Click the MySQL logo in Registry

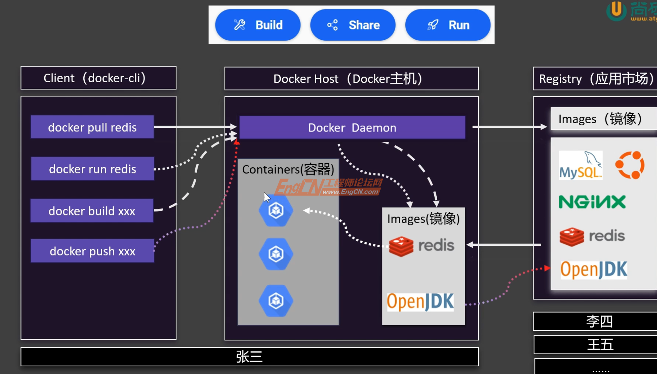tap(580, 165)
